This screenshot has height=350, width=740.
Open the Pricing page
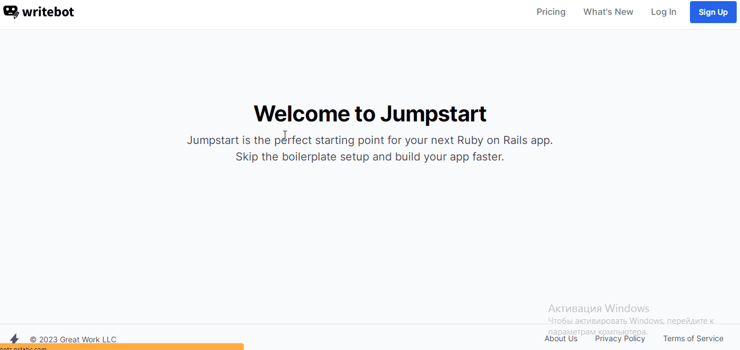pyautogui.click(x=551, y=12)
